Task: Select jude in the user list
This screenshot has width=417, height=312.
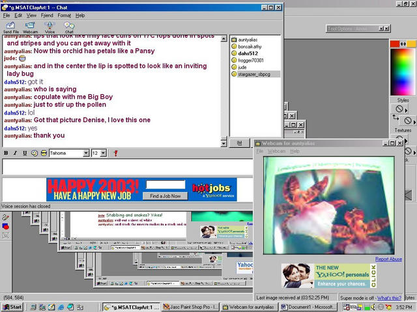Action: (x=242, y=67)
